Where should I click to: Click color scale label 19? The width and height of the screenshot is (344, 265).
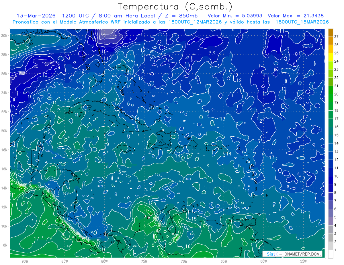pyautogui.click(x=337, y=102)
